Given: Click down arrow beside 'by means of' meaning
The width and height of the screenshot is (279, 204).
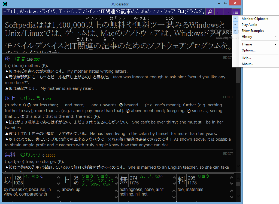Looking at the screenshot, I should 58,197.
